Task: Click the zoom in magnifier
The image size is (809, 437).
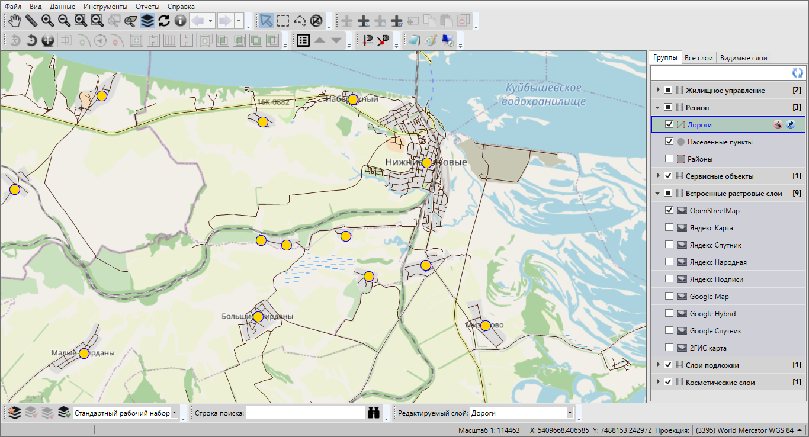Action: click(x=47, y=21)
